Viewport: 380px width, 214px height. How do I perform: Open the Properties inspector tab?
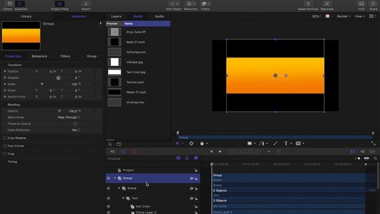(x=13, y=56)
